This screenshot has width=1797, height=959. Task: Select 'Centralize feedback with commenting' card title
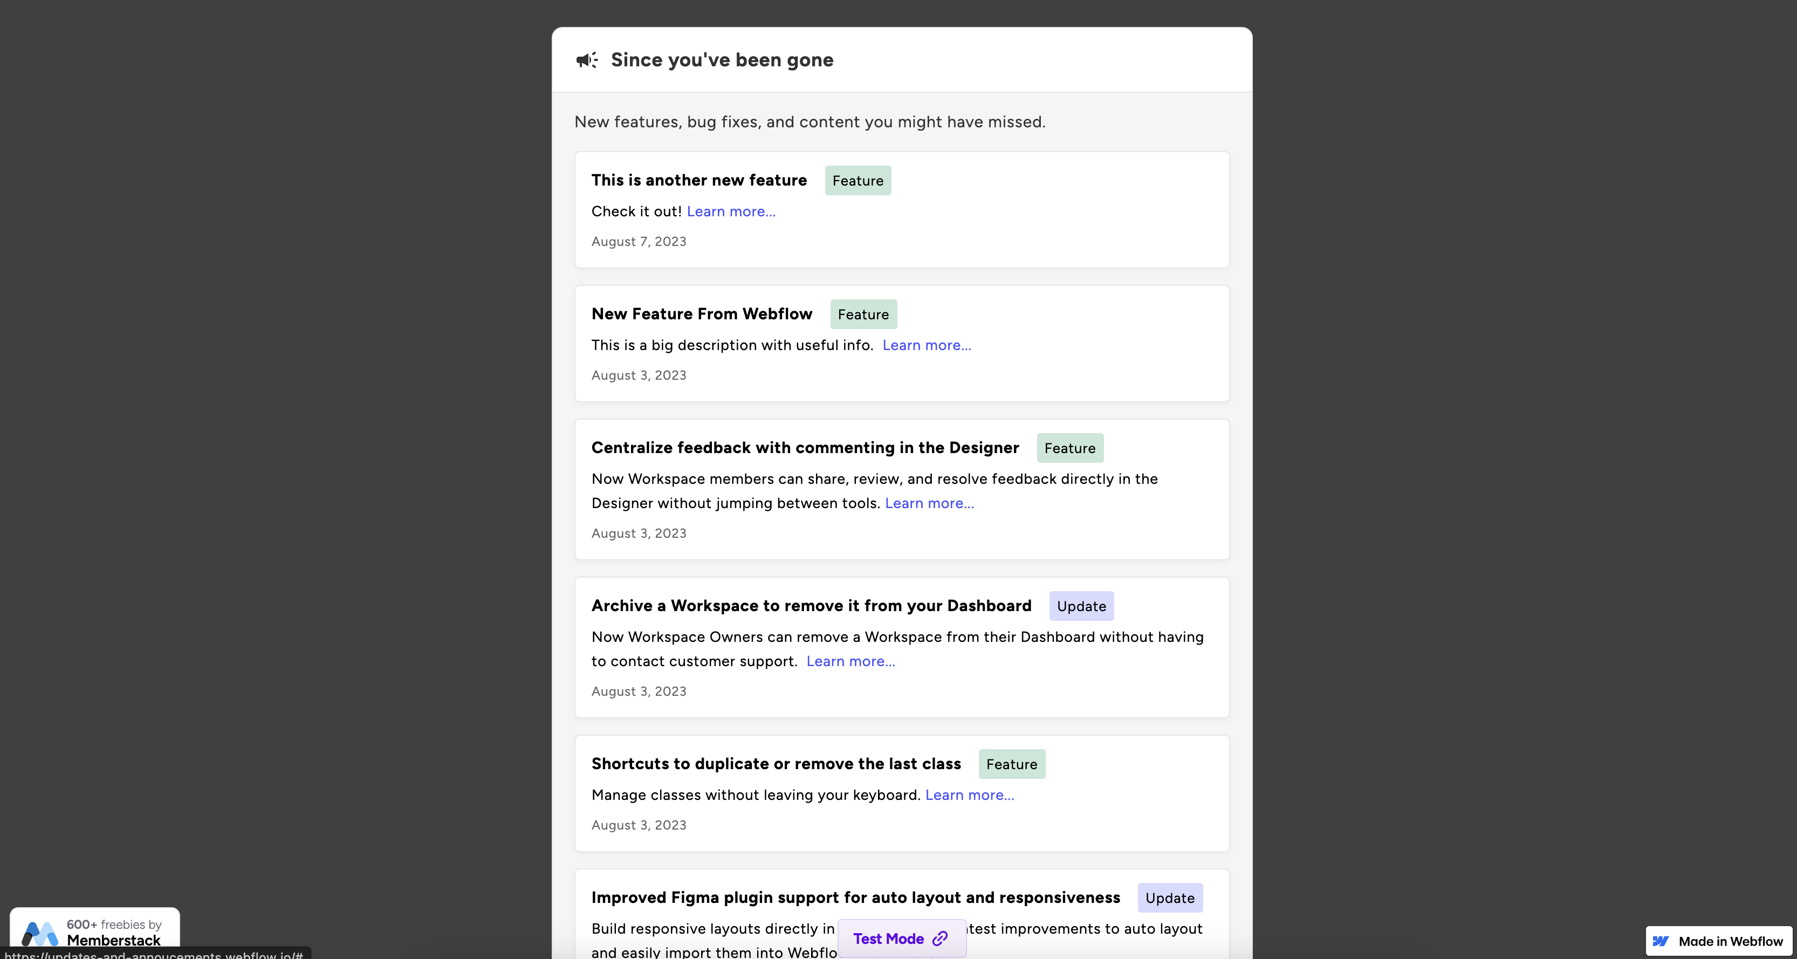pyautogui.click(x=805, y=448)
